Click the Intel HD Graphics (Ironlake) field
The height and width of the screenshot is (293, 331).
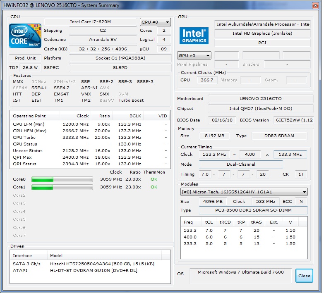tap(262, 33)
